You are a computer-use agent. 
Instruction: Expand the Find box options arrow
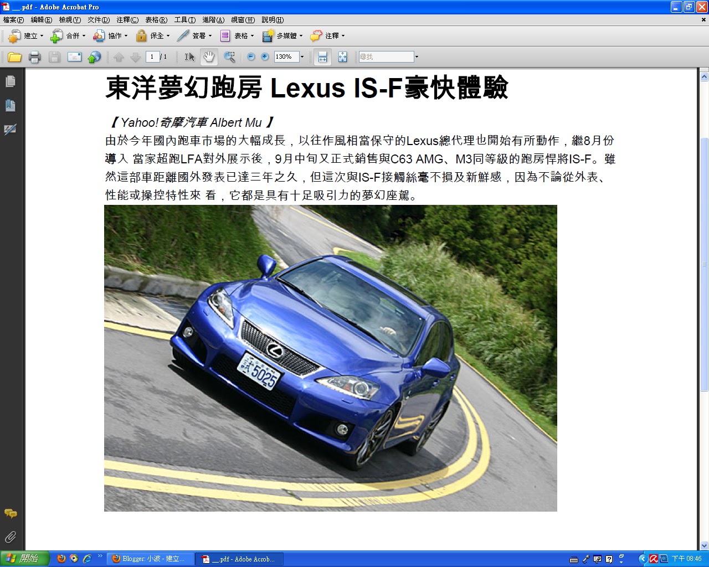tap(417, 57)
